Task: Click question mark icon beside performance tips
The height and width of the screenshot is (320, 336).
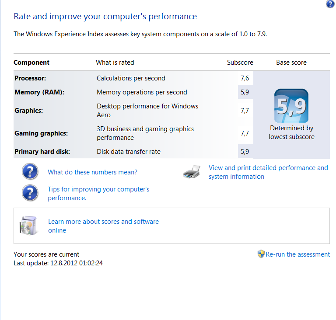Action: click(x=30, y=193)
